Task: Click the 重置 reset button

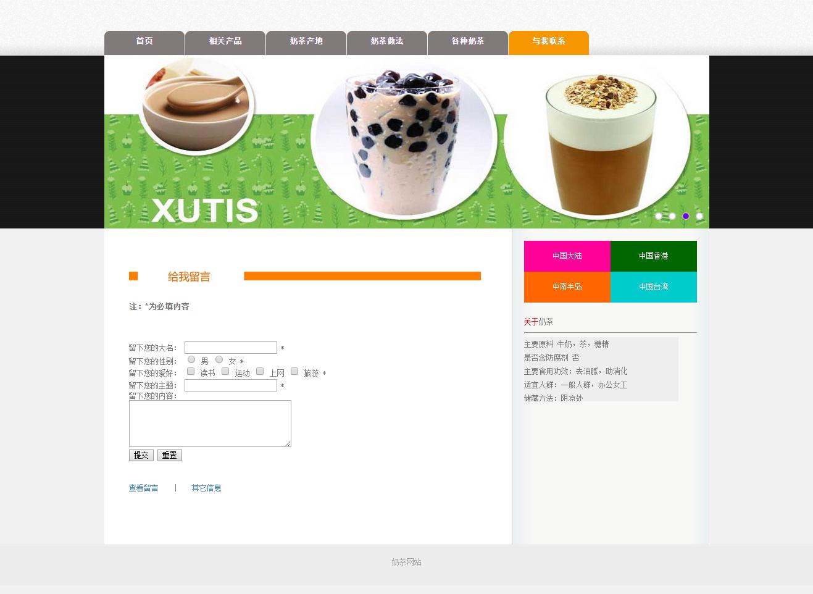Action: [169, 455]
